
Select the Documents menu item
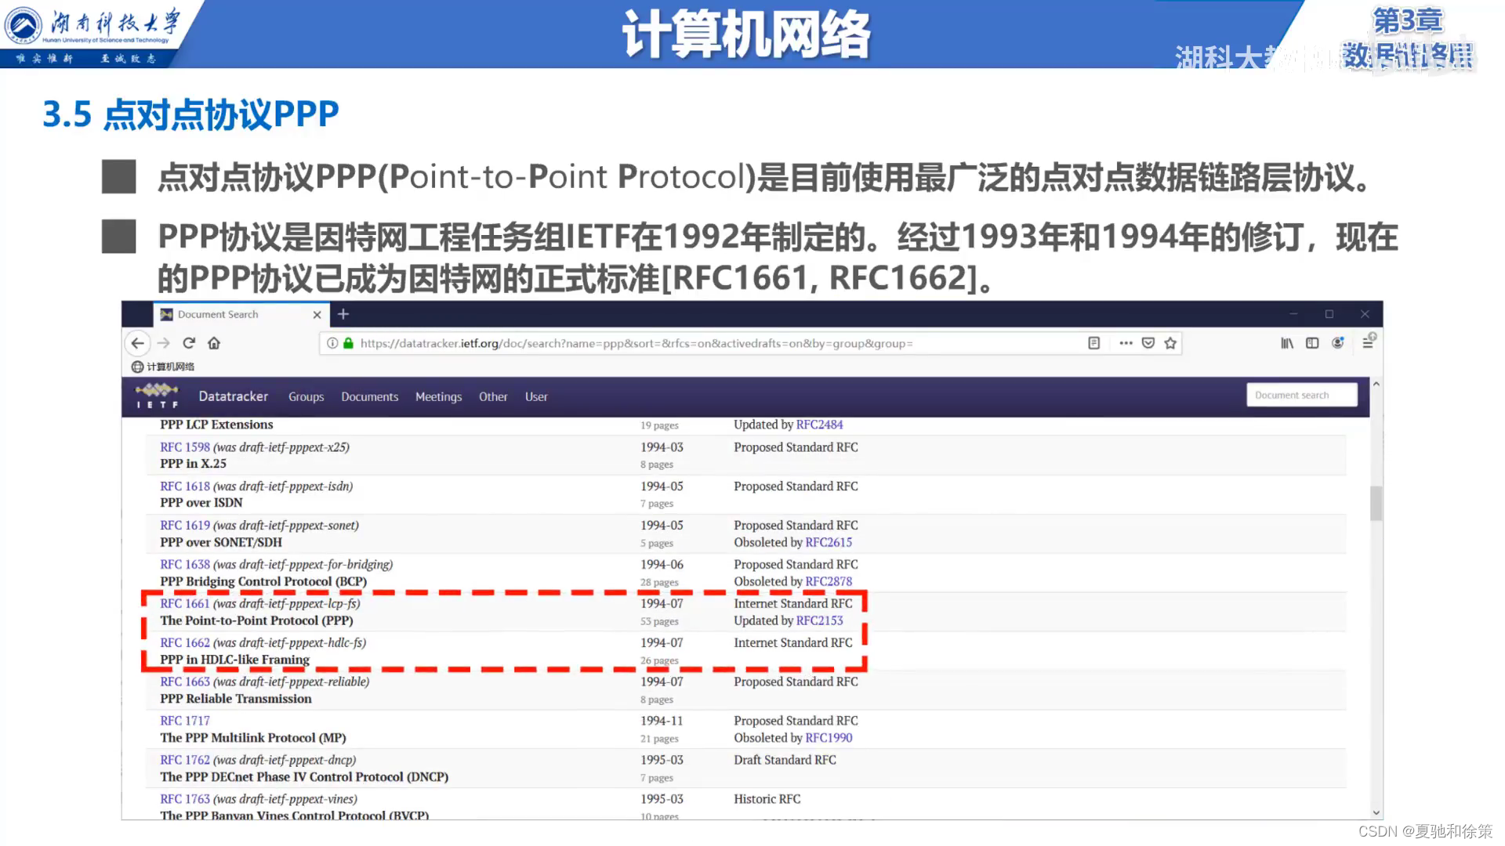click(369, 396)
